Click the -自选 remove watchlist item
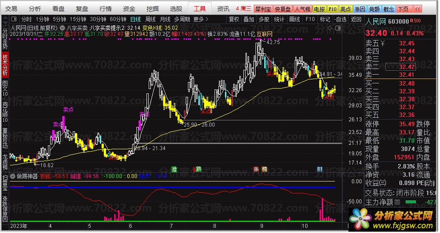Viewport: 440px width, 233px height. tap(341, 19)
